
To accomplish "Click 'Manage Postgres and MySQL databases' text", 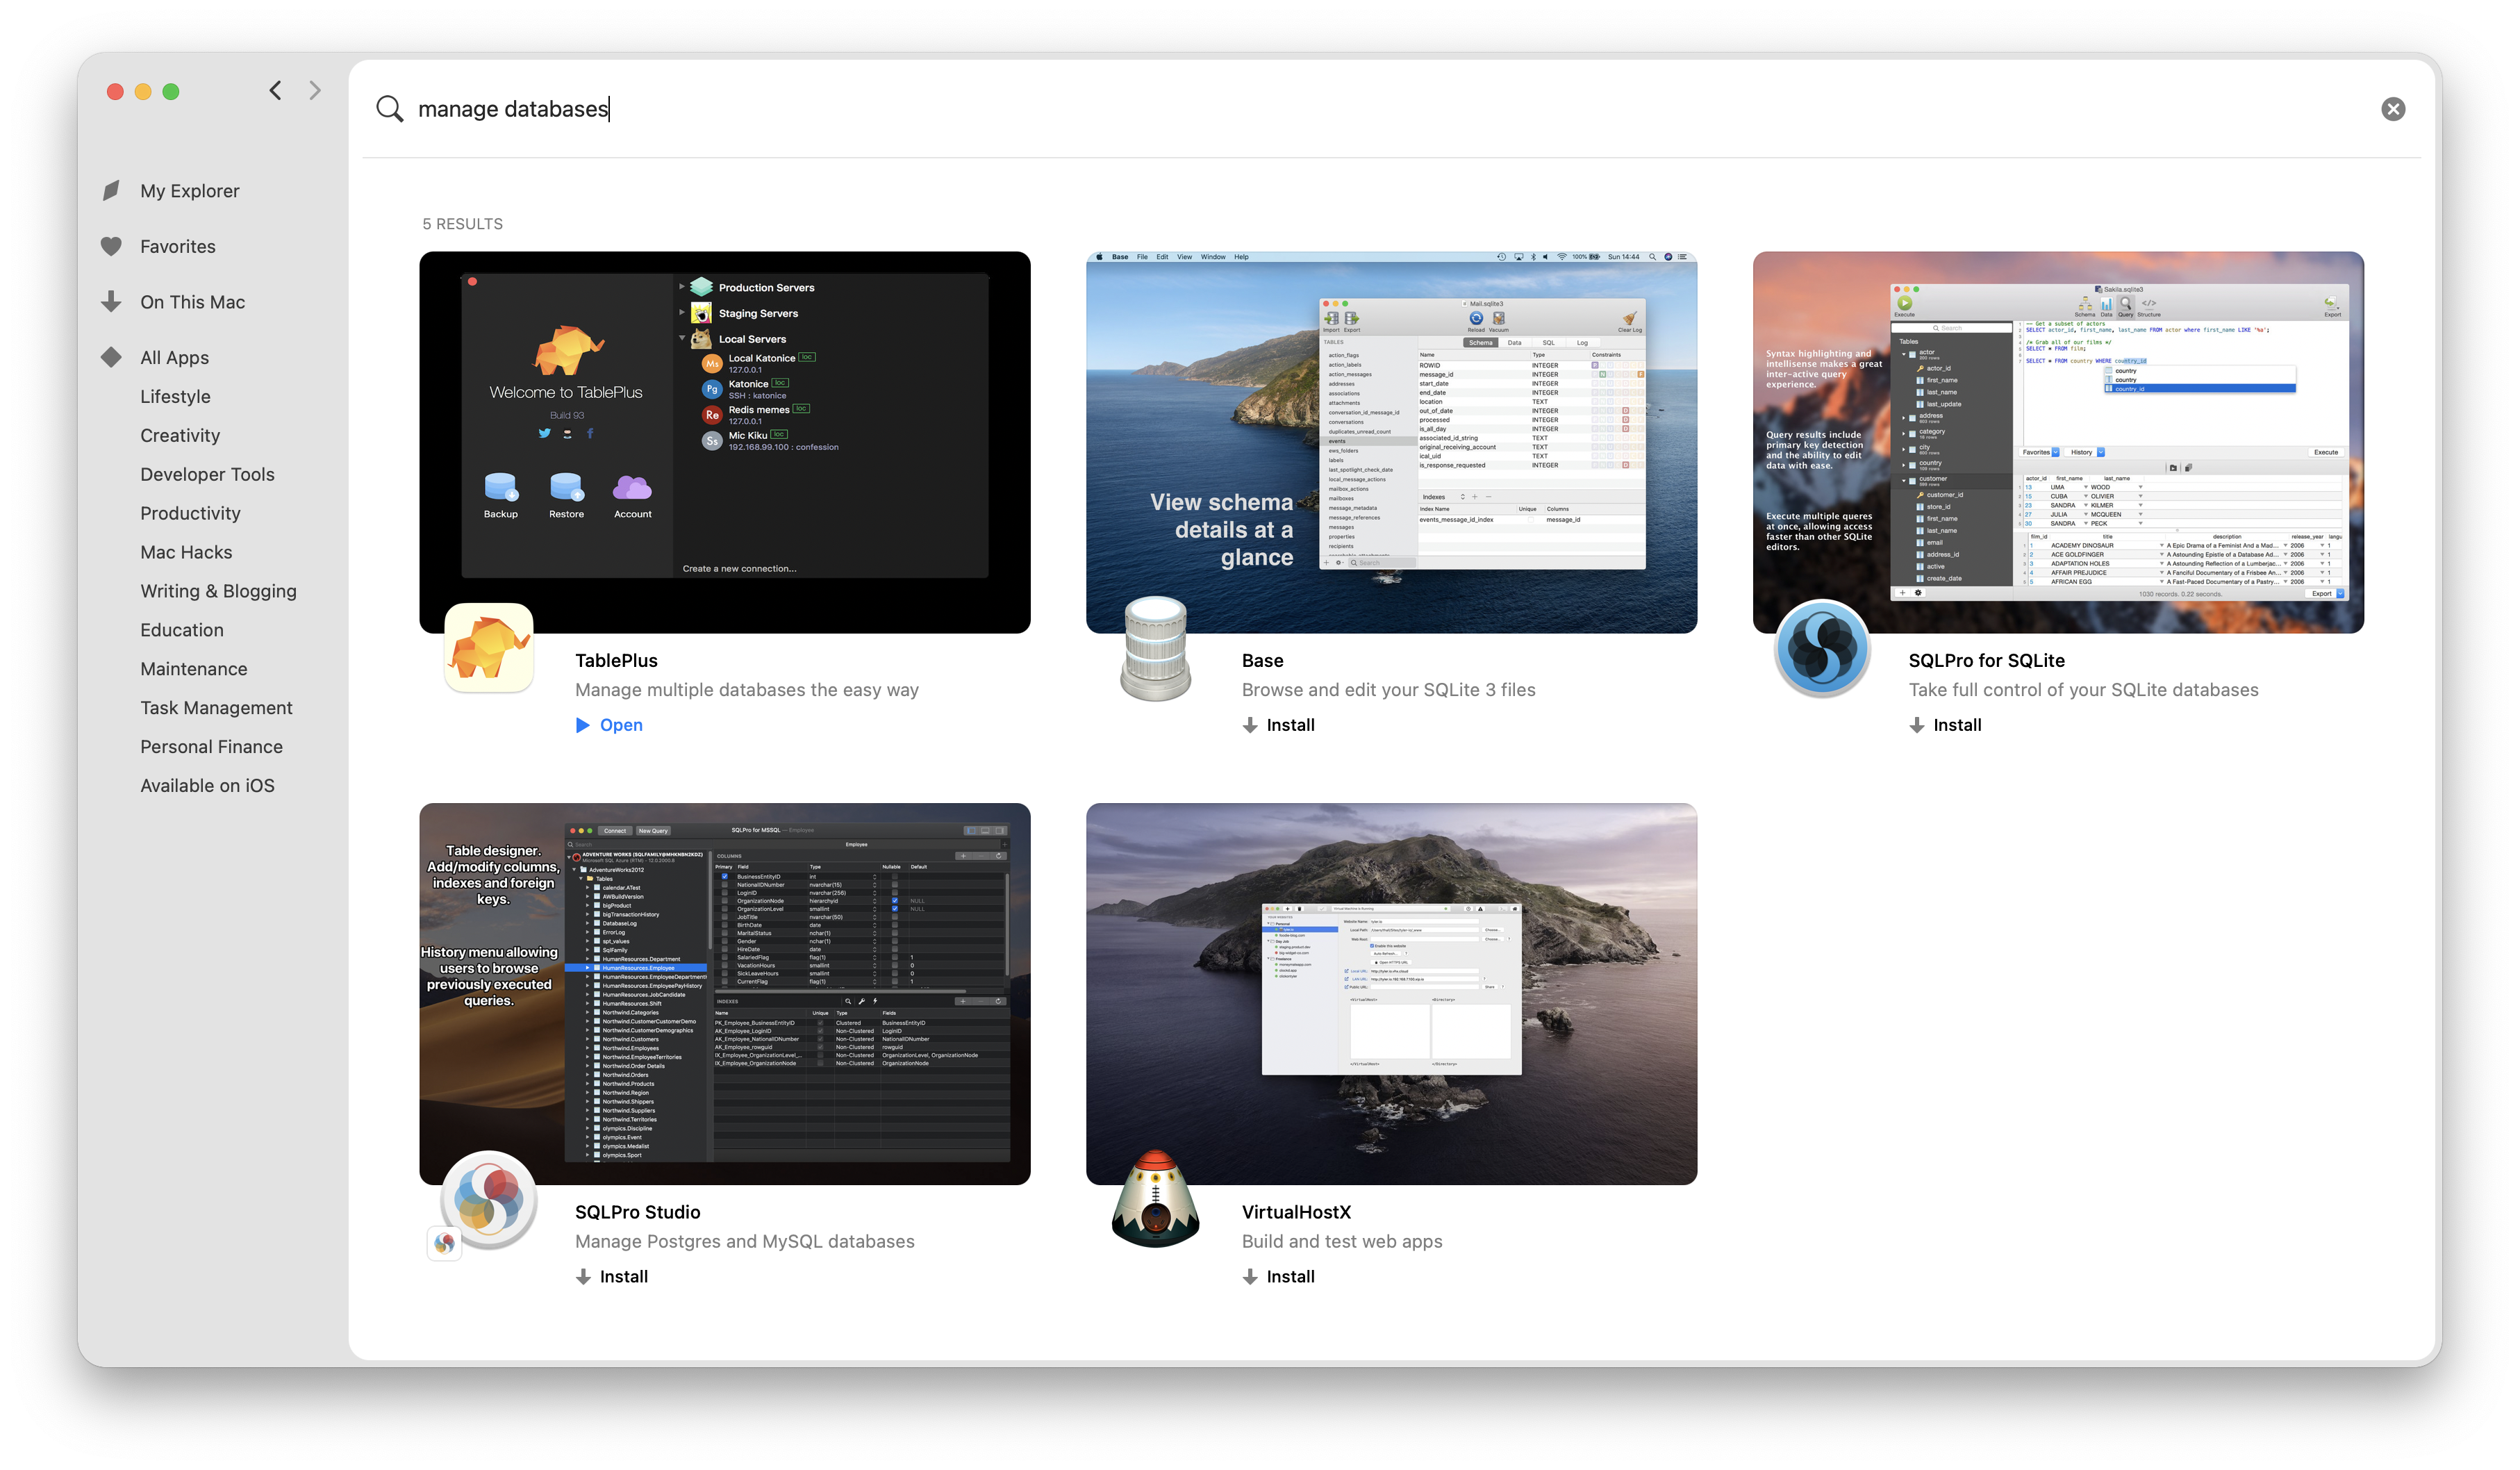I will 744,1242.
